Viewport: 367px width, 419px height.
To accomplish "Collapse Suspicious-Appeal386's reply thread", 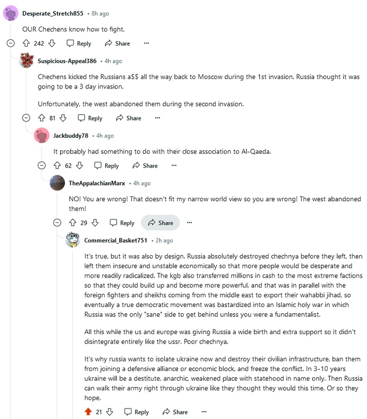I will click(27, 118).
